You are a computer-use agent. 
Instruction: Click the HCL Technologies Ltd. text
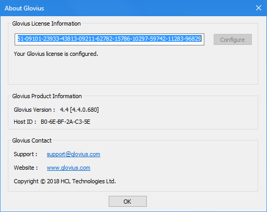pyautogui.click(x=88, y=181)
